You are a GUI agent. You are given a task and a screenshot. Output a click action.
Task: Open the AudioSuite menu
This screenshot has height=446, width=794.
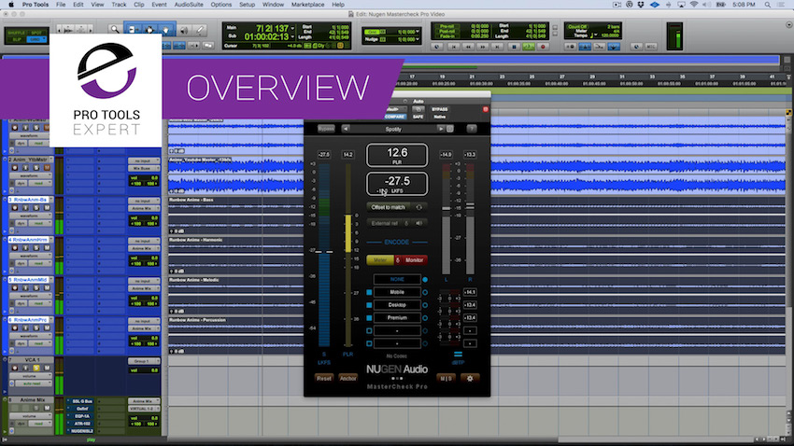(189, 5)
